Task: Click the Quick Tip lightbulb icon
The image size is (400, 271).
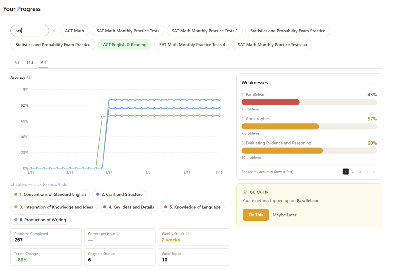Action: click(245, 192)
